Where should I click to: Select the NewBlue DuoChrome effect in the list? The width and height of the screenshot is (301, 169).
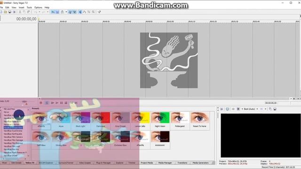(13, 131)
